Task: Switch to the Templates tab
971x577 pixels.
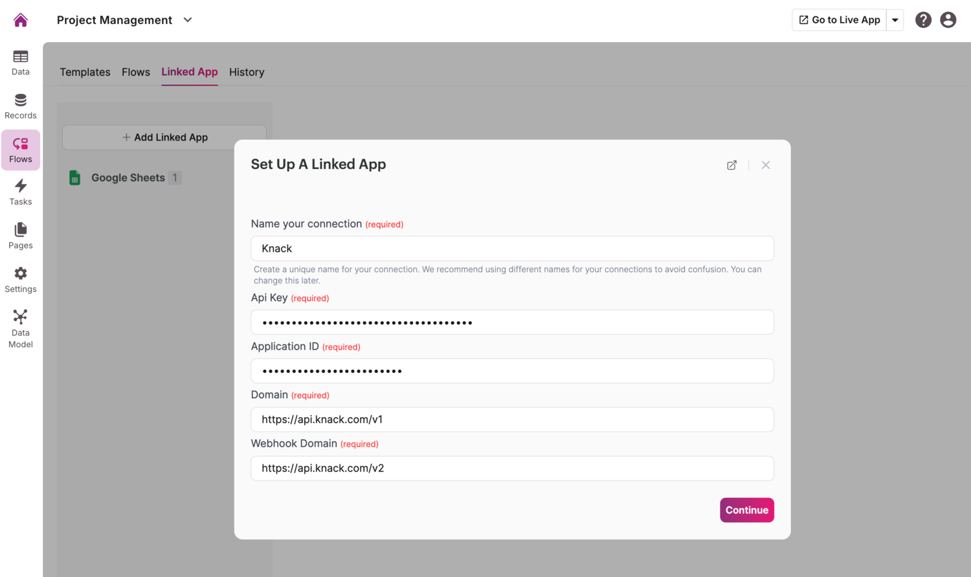Action: point(85,72)
